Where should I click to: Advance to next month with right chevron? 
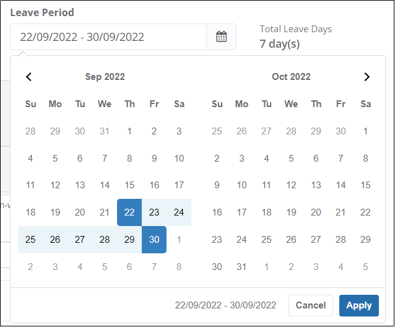point(367,77)
